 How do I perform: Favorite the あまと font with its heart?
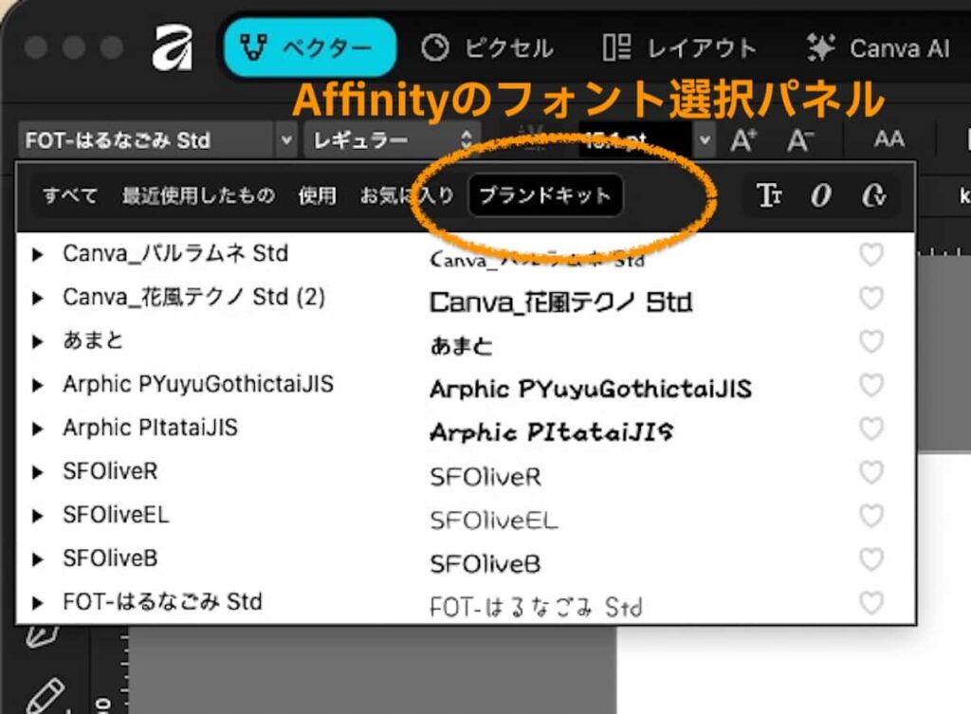[870, 341]
